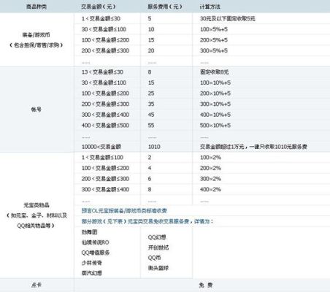The width and height of the screenshot is (330, 292).
Task: Click the '1<交易金额≤30' cell
Action: (101, 18)
